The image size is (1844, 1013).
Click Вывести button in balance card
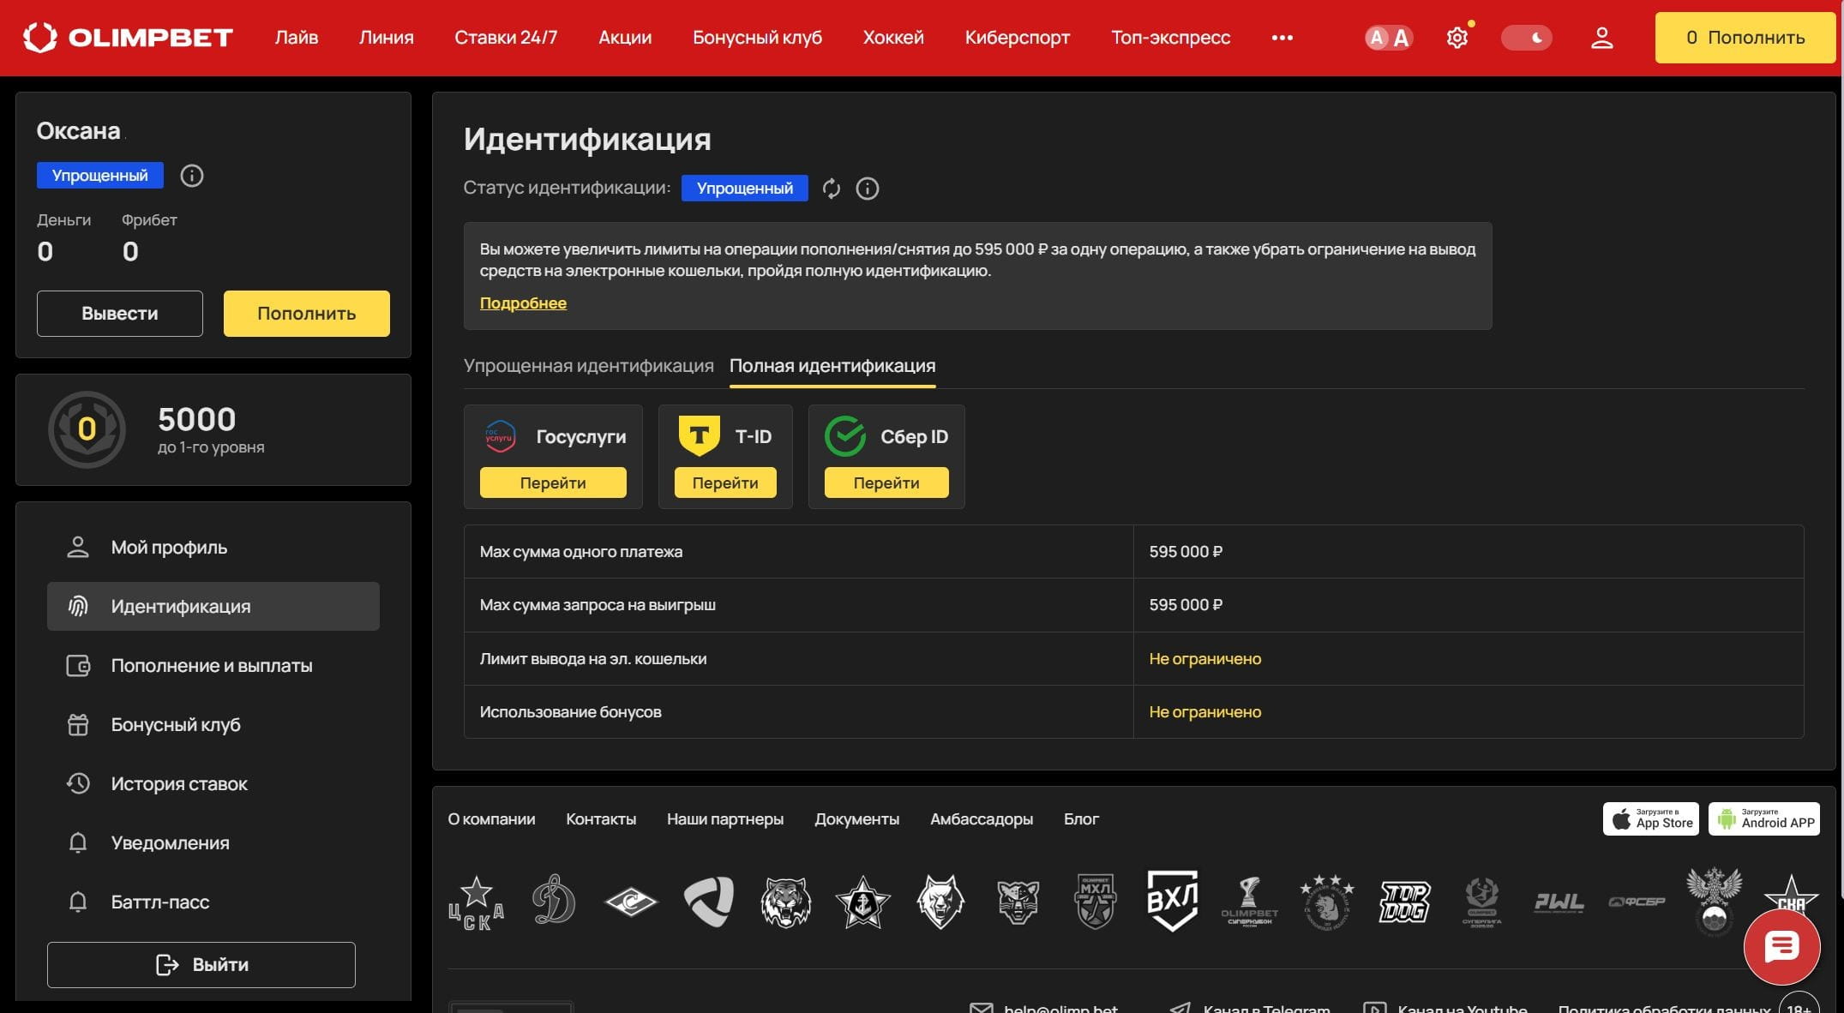coord(120,314)
